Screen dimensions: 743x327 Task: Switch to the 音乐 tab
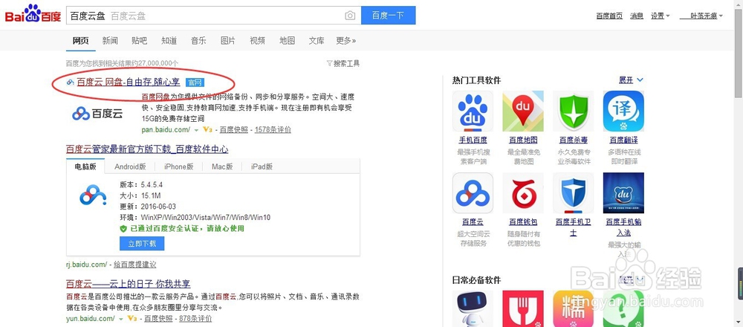coord(198,40)
